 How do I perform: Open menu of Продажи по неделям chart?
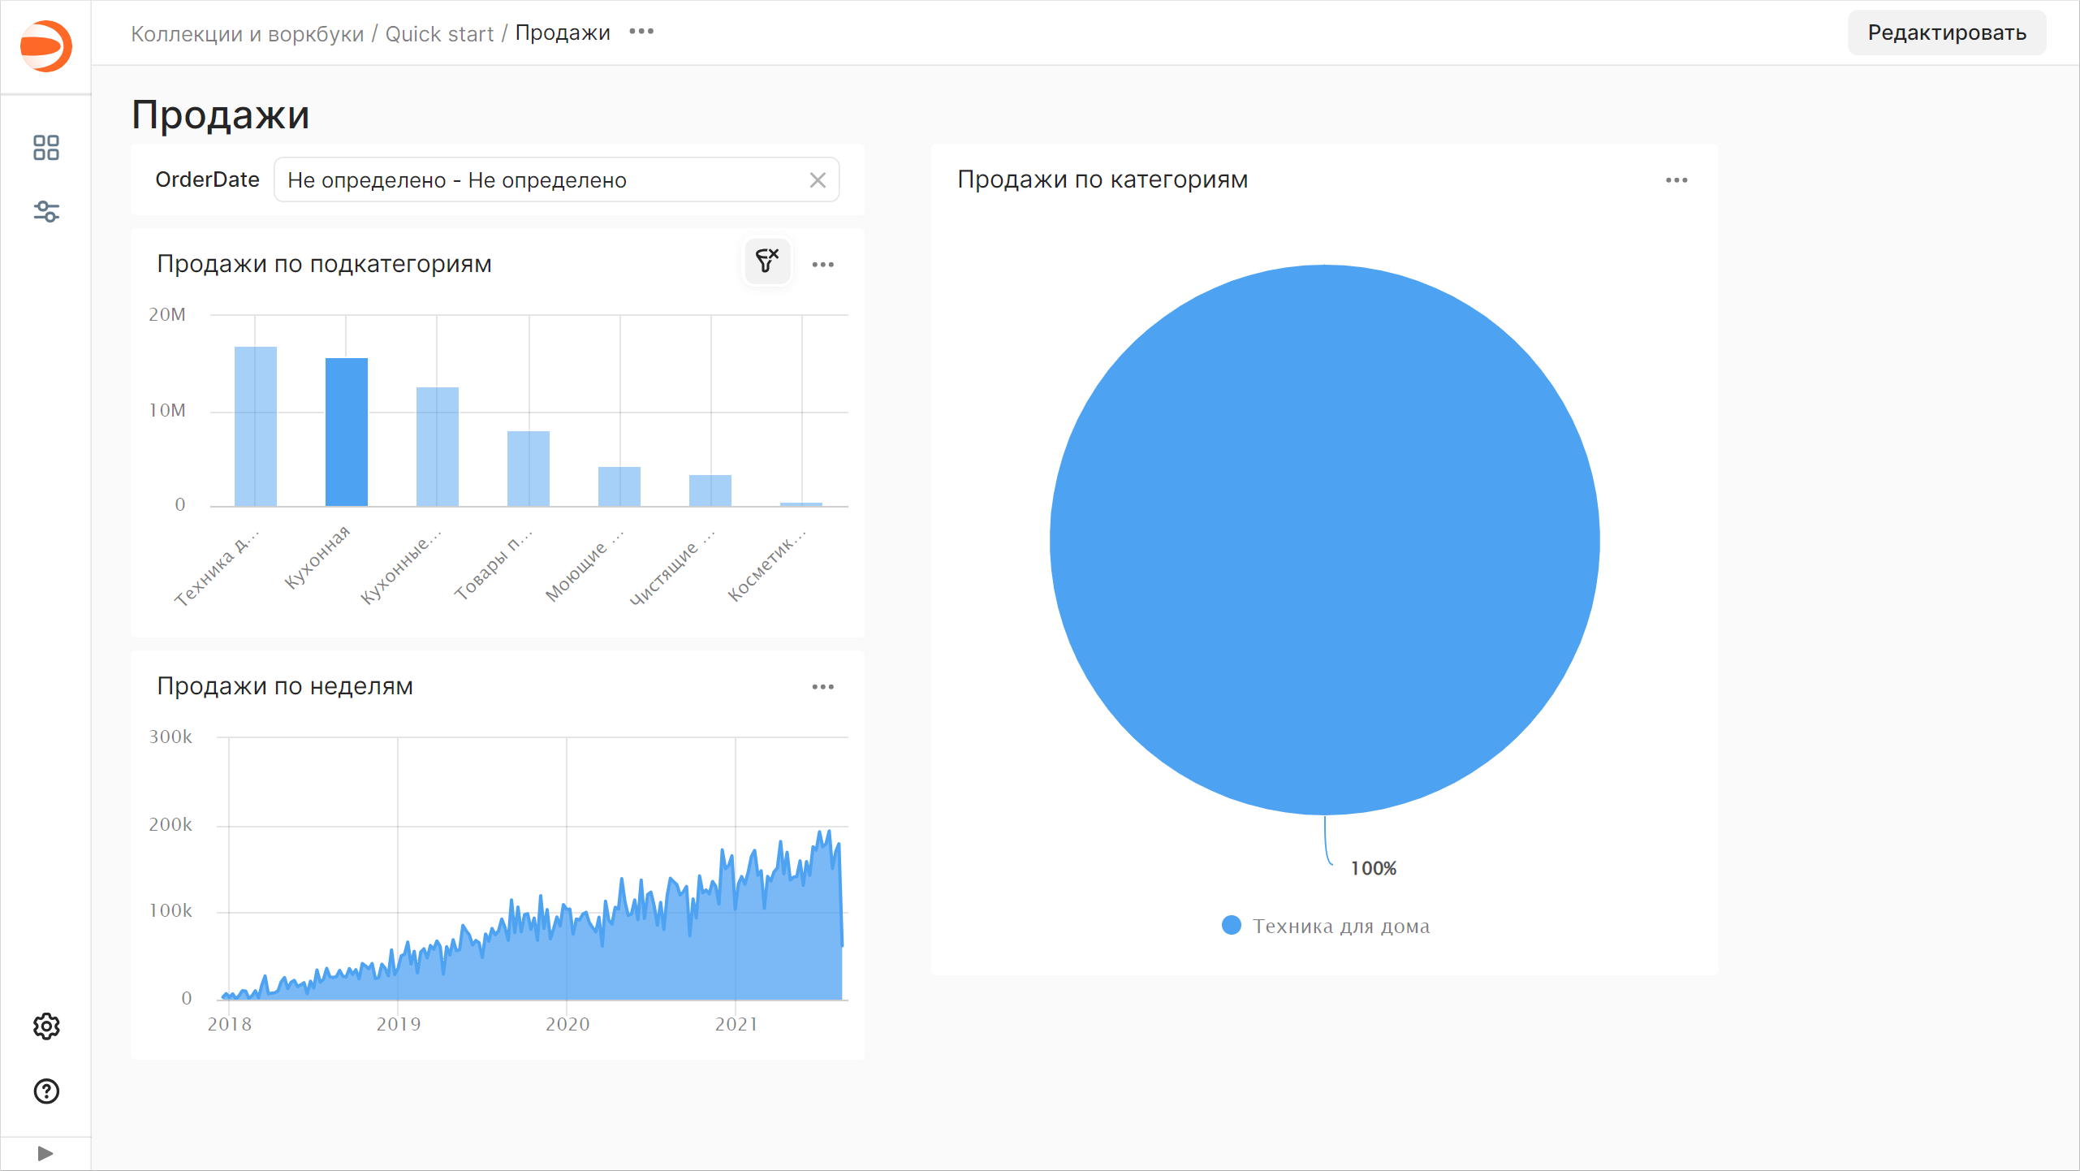pos(822,687)
